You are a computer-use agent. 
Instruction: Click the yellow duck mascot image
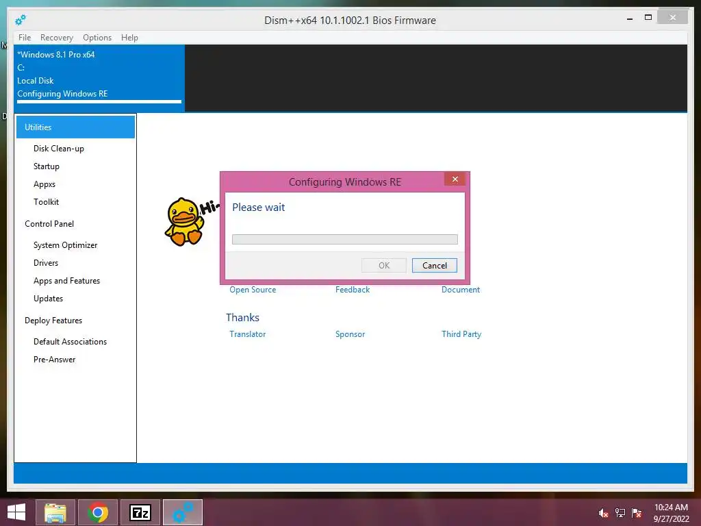pos(186,221)
